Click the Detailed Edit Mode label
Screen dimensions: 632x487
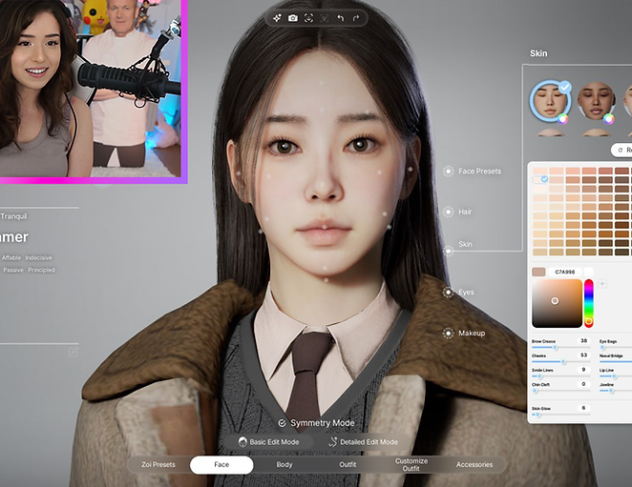pos(369,442)
